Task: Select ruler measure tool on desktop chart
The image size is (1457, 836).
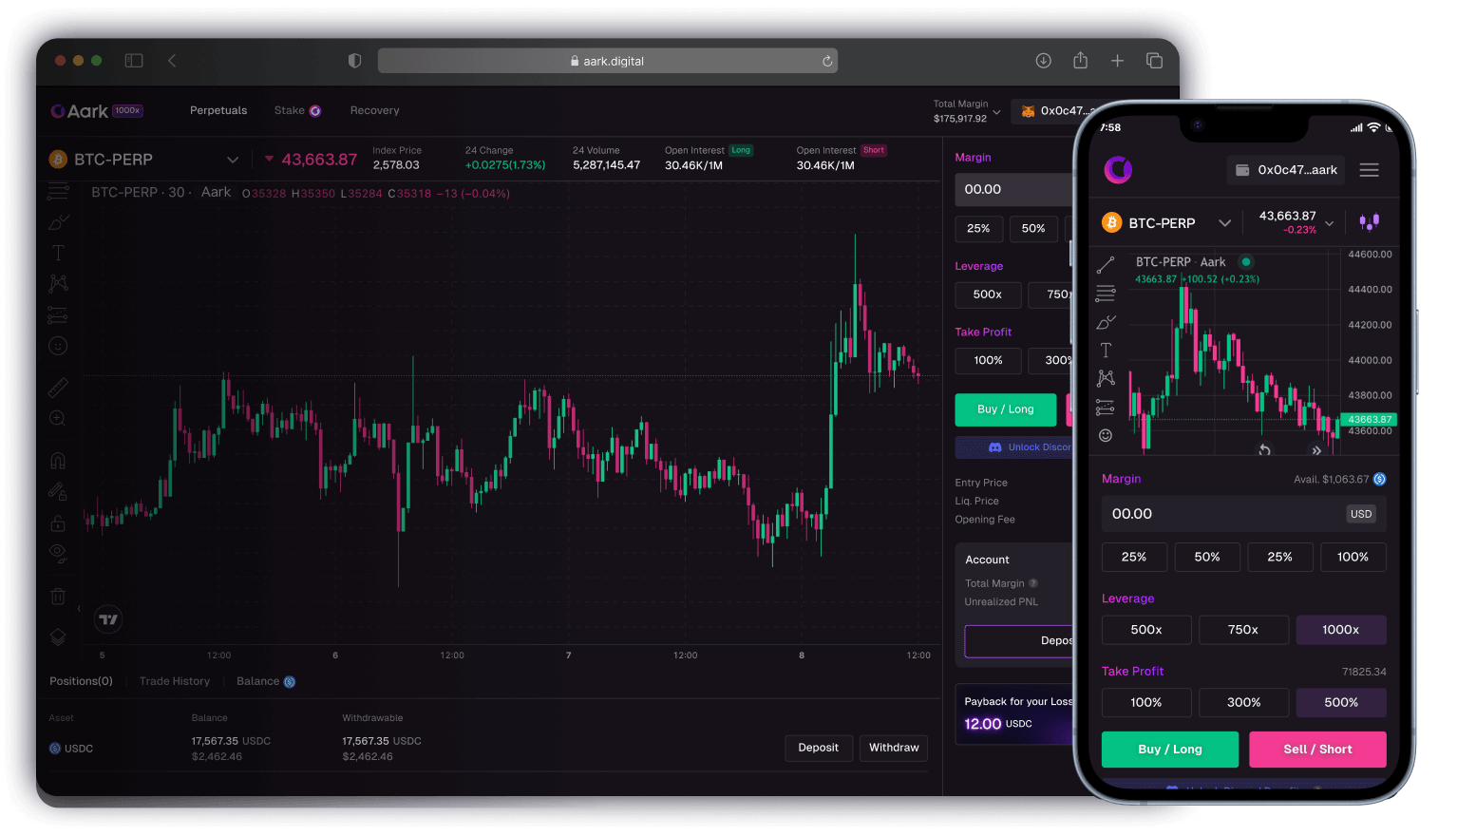Action: (58, 388)
